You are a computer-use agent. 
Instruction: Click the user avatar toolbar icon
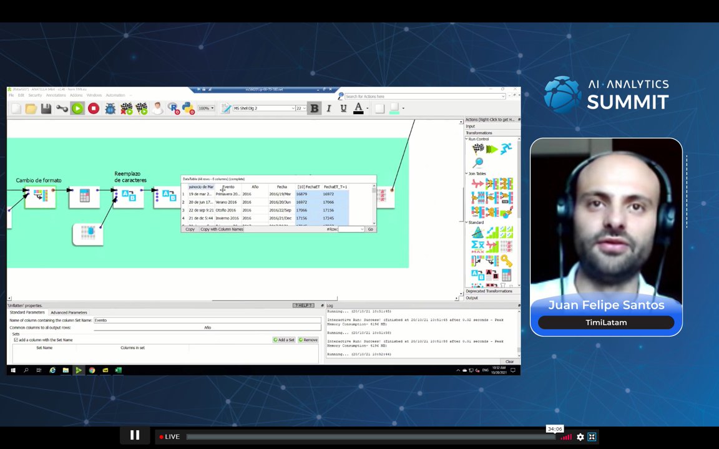tap(158, 109)
